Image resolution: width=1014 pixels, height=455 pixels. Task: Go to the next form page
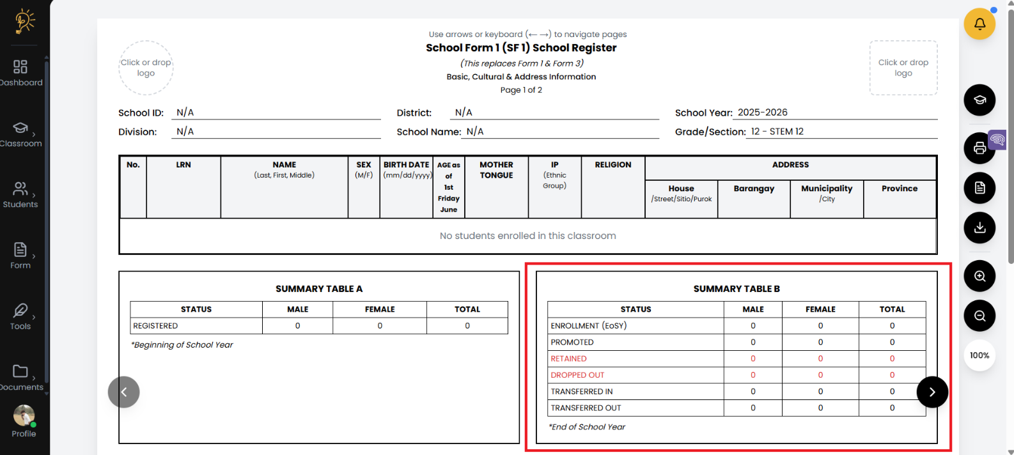[x=932, y=392]
